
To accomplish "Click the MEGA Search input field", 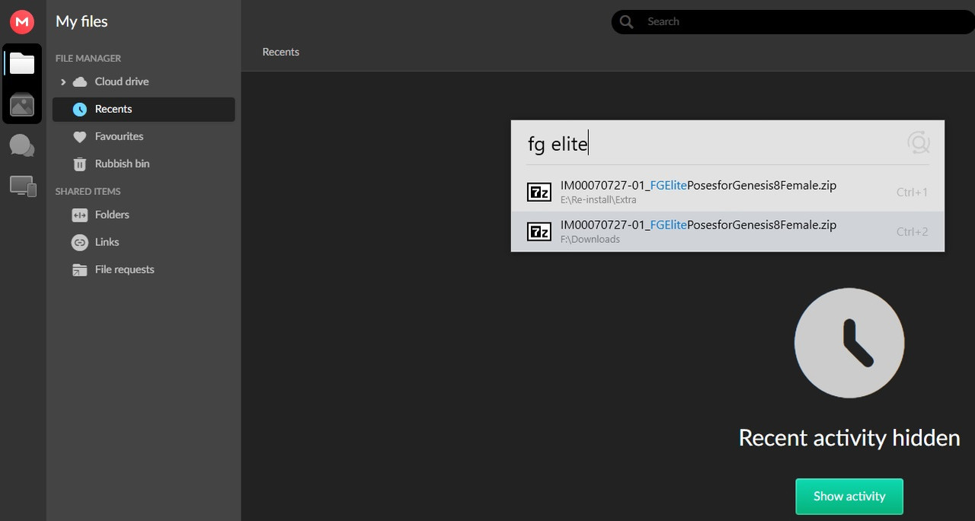I will click(x=793, y=21).
